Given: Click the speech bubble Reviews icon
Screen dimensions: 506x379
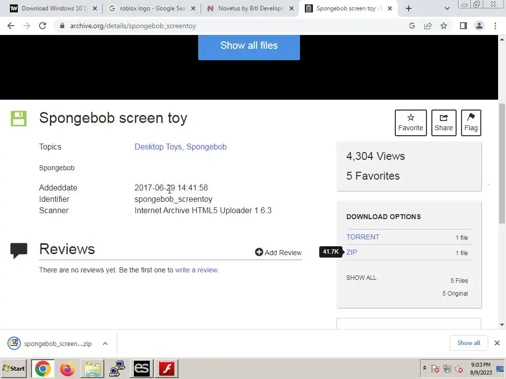Looking at the screenshot, I should click(19, 251).
